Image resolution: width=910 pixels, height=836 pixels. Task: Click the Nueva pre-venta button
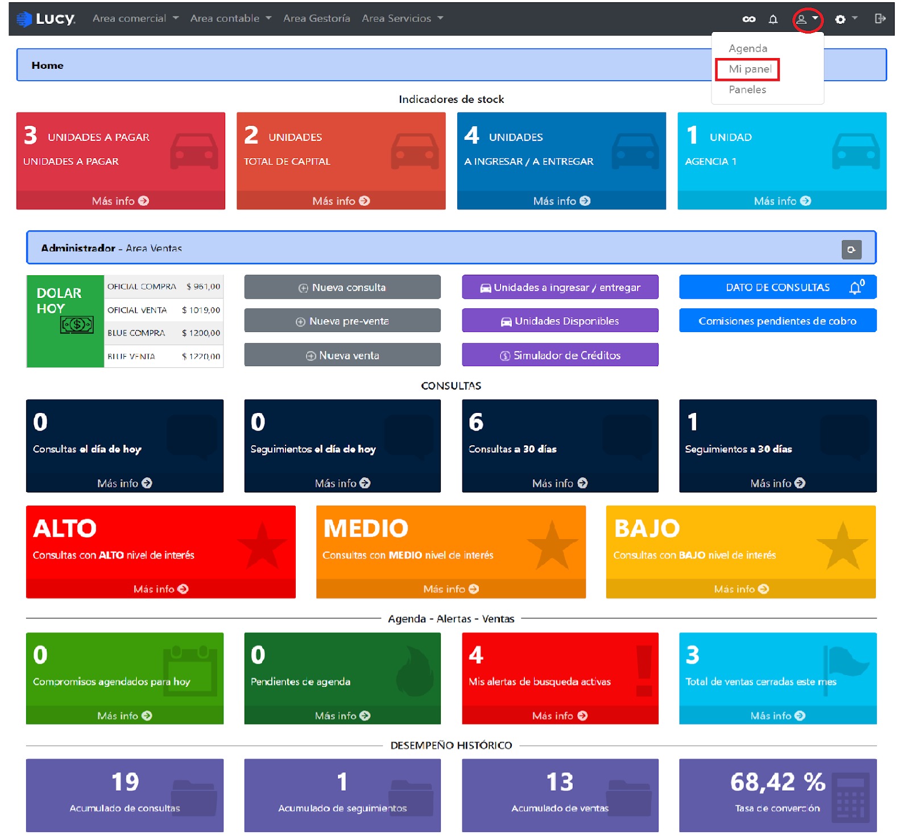(x=342, y=321)
